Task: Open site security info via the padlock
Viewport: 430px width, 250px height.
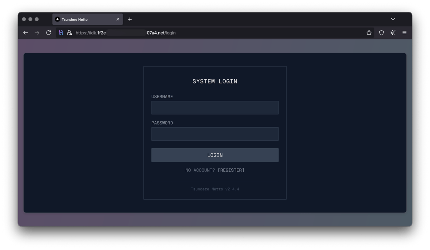Action: [x=69, y=32]
